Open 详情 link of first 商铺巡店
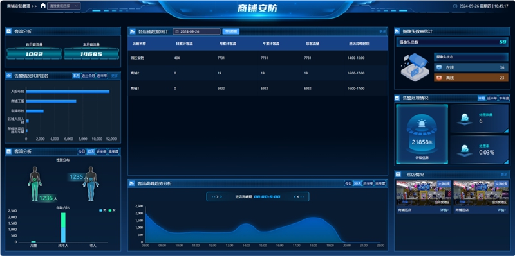 [x=445, y=210]
